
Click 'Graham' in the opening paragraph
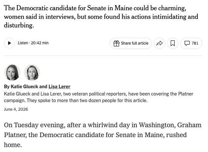click(x=189, y=125)
